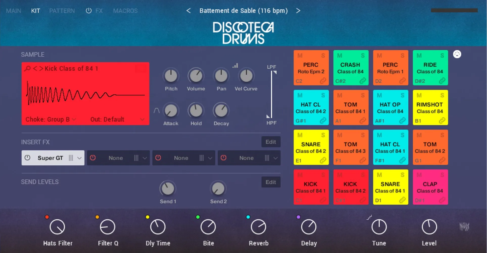
Task: Advance to the next kit preset
Action: pyautogui.click(x=298, y=11)
